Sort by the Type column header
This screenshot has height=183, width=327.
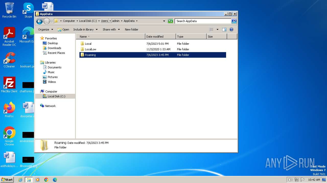click(191, 37)
